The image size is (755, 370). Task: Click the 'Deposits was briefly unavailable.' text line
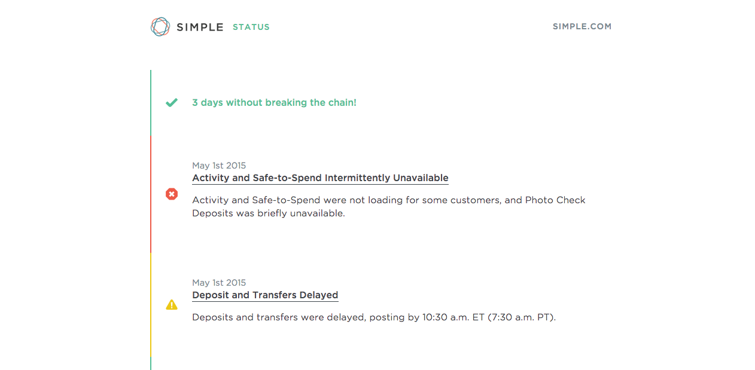[269, 213]
